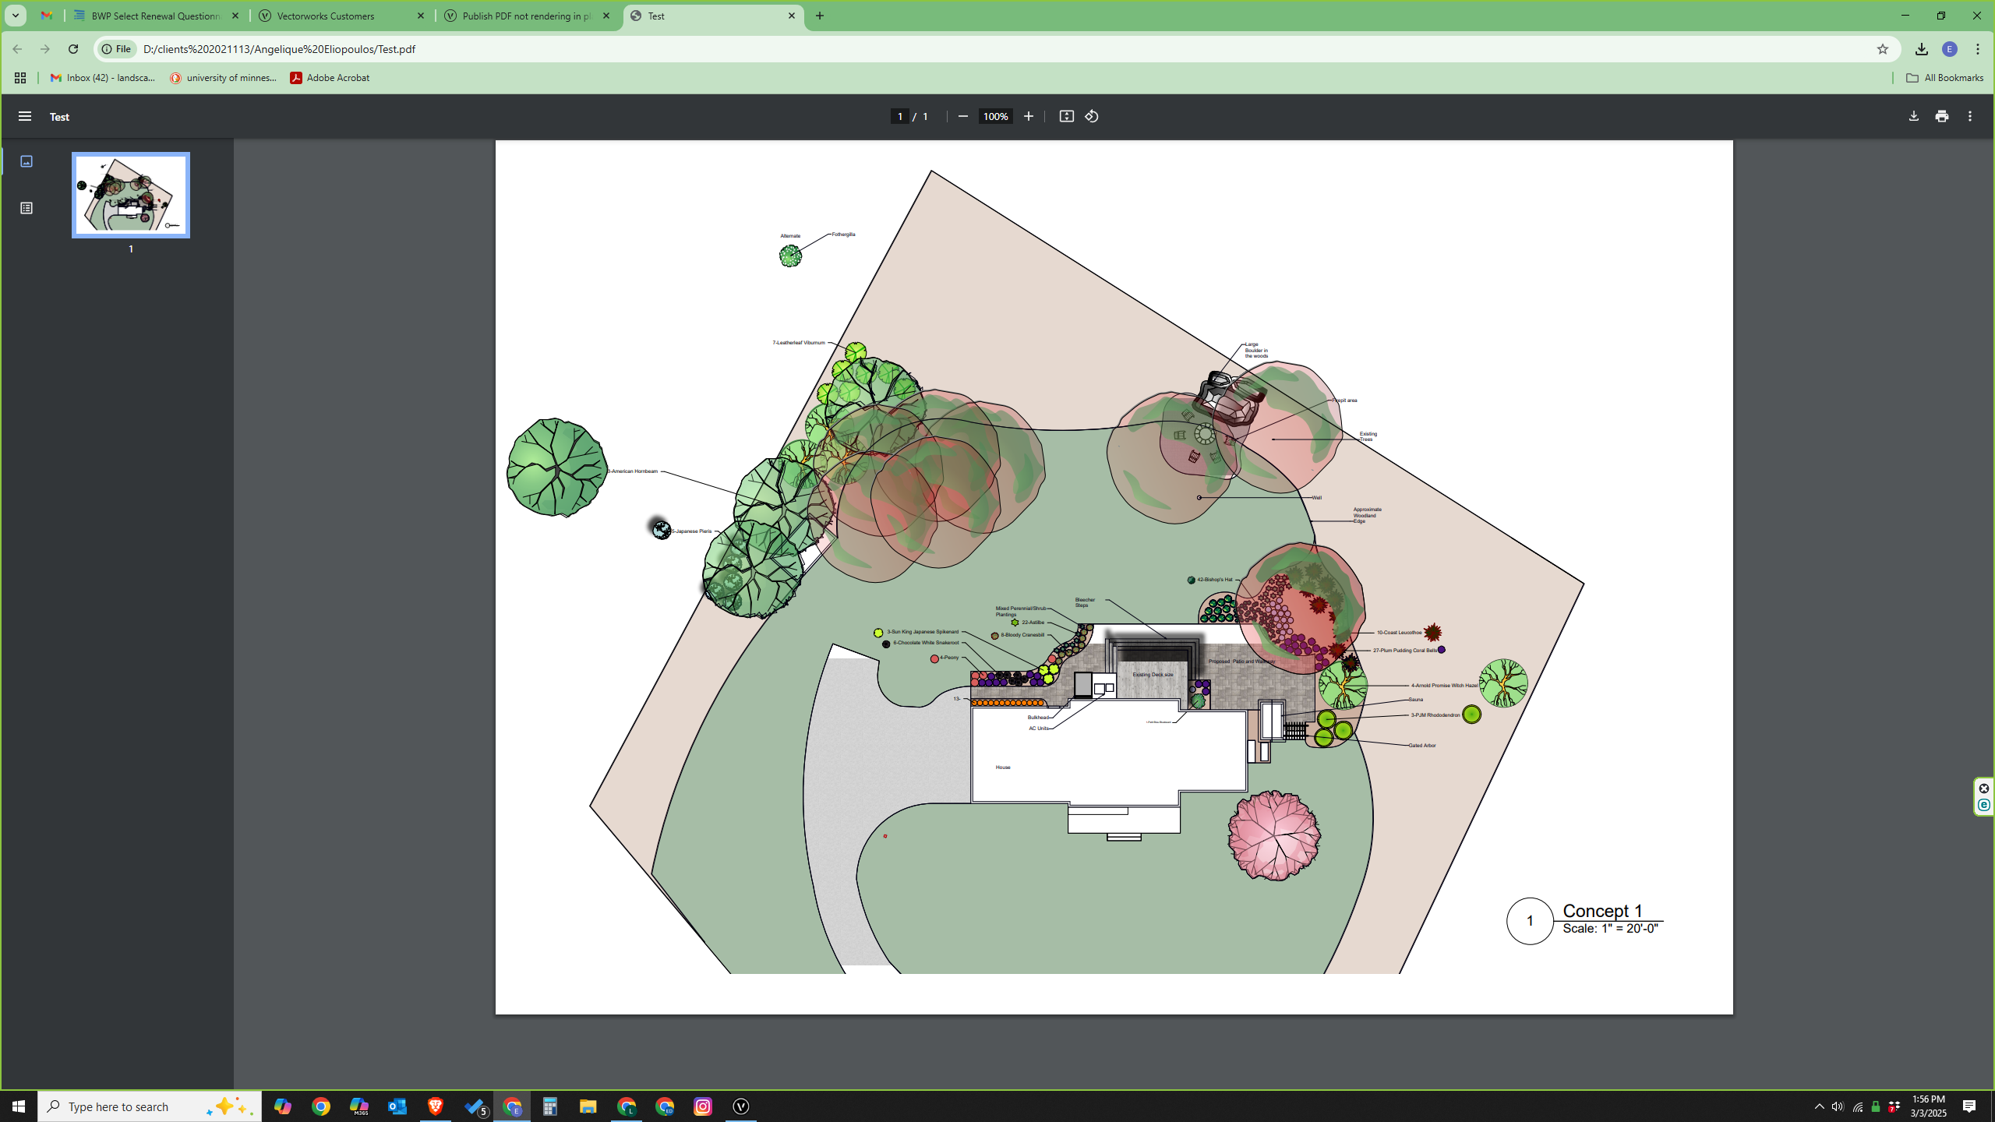The image size is (1995, 1122).
Task: Bookmark this page with star icon
Action: [x=1883, y=49]
